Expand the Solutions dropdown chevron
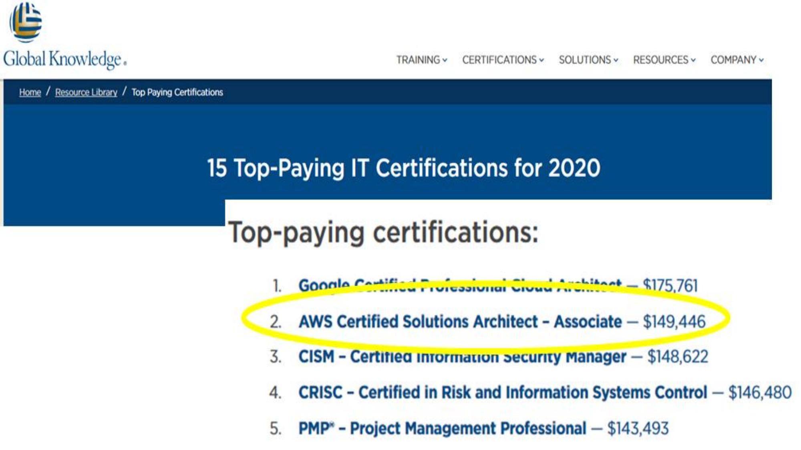Screen dimensions: 801x450 point(616,60)
